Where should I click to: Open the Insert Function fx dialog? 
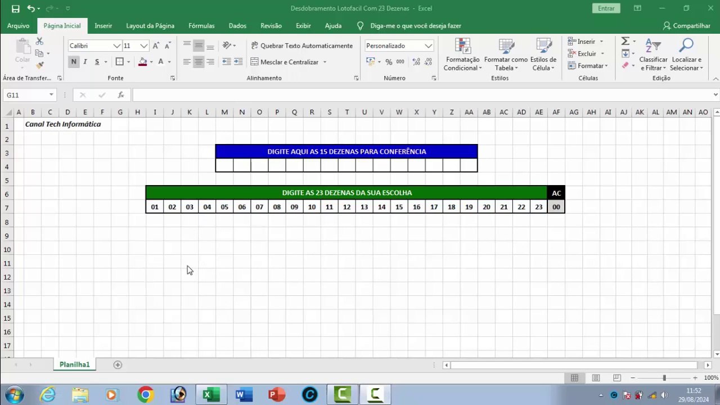pos(120,95)
